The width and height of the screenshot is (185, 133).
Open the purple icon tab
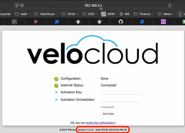[163, 22]
